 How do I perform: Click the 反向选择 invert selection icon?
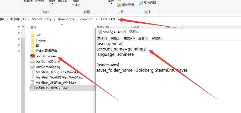pyautogui.click(x=141, y=3)
